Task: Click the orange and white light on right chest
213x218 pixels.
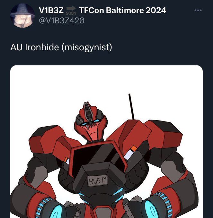Action: (130, 153)
